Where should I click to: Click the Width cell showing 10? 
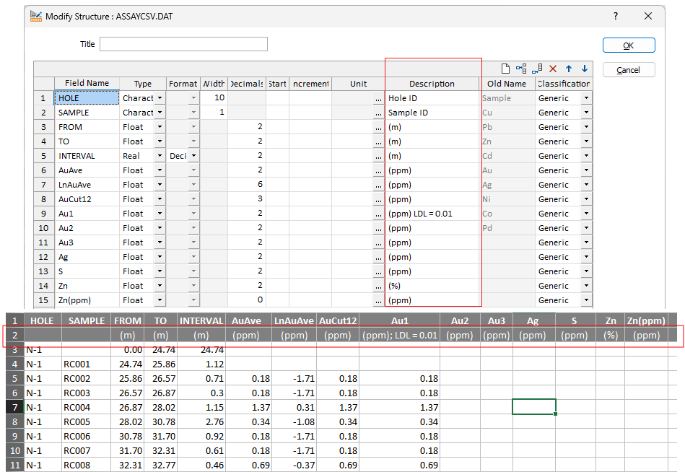point(214,98)
